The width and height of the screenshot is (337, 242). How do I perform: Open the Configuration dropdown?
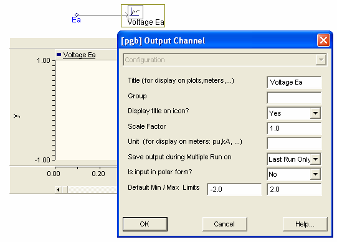pyautogui.click(x=321, y=60)
